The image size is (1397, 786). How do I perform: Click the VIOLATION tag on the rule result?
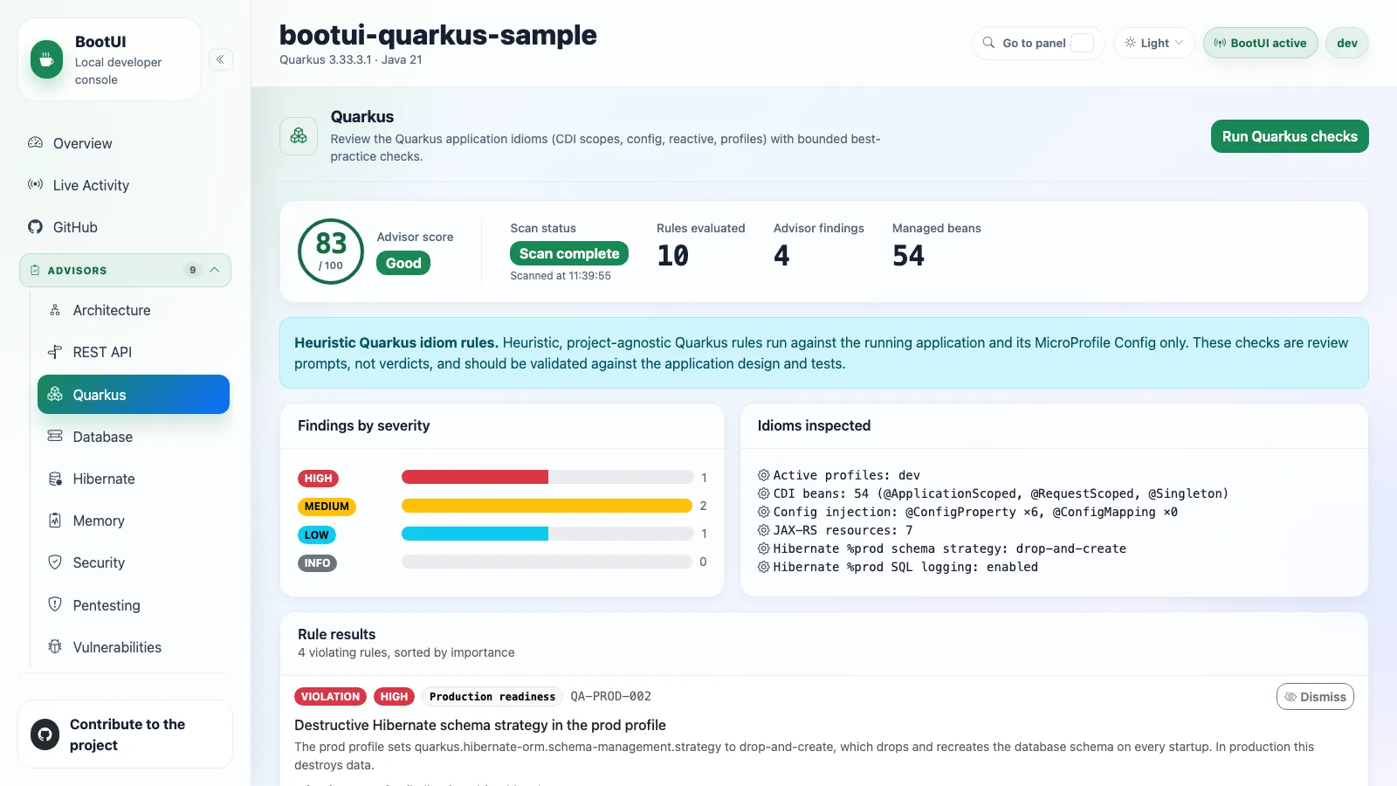pos(330,696)
